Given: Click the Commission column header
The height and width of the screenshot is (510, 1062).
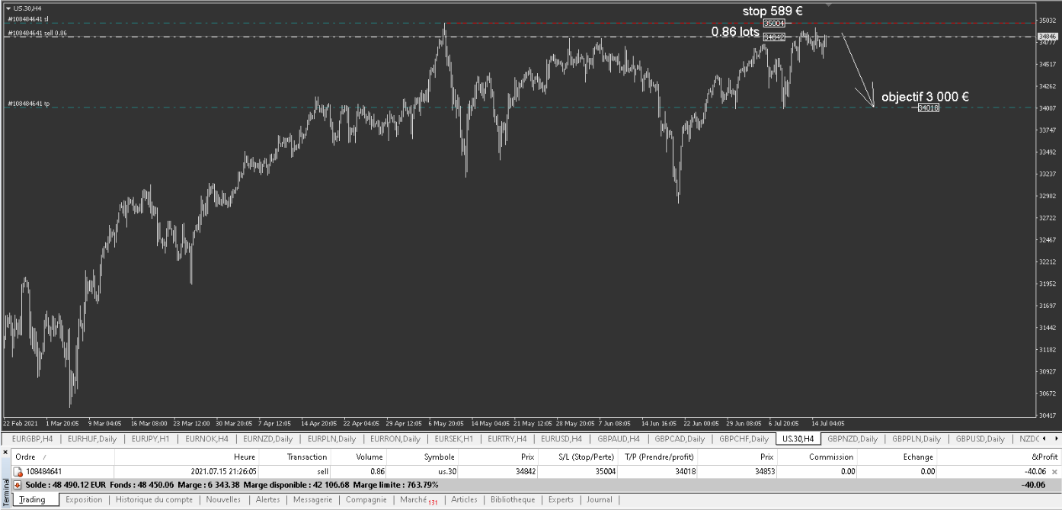Looking at the screenshot, I should (x=817, y=457).
